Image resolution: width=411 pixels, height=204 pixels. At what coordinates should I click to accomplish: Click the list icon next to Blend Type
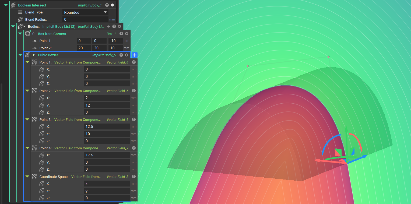point(20,12)
